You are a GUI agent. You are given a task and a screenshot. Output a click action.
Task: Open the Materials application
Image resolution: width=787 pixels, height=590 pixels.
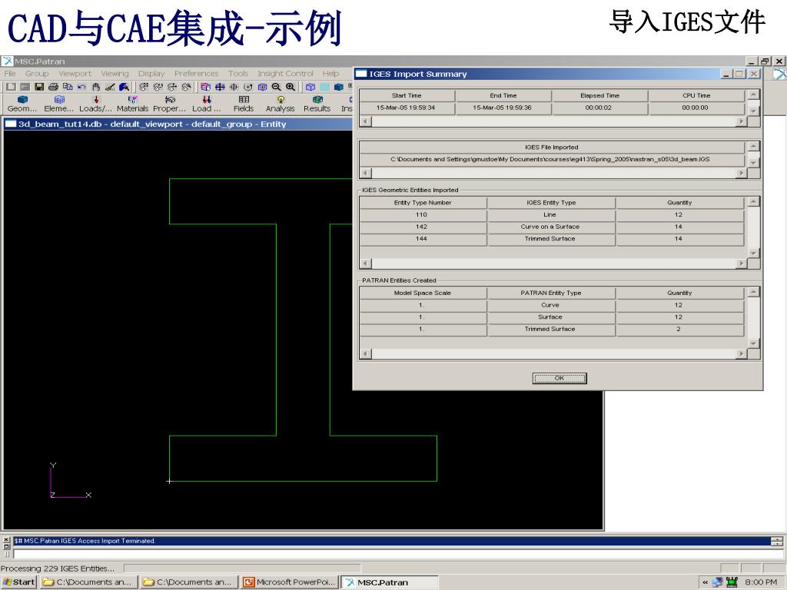(132, 104)
